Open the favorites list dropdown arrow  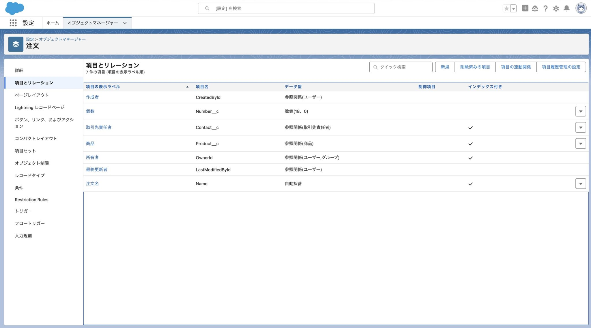(x=513, y=8)
